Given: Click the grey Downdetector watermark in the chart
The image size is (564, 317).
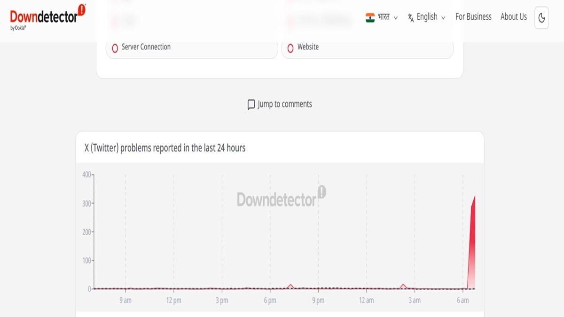Looking at the screenshot, I should pyautogui.click(x=276, y=199).
